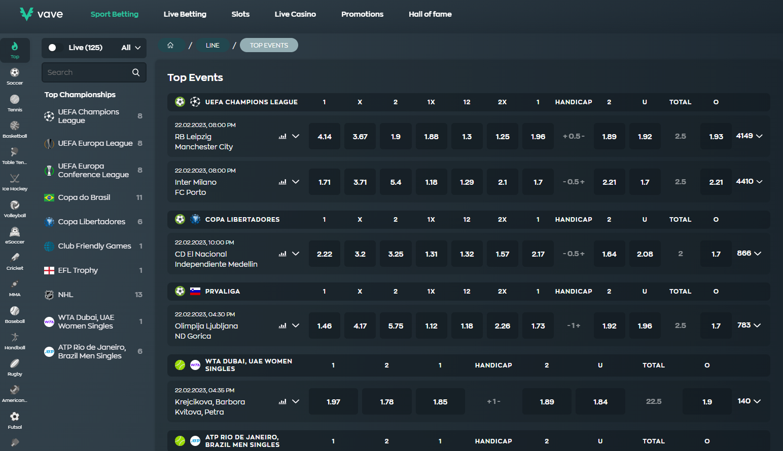Show all 4149 markets for Leipzig match
783x451 pixels.
(750, 136)
